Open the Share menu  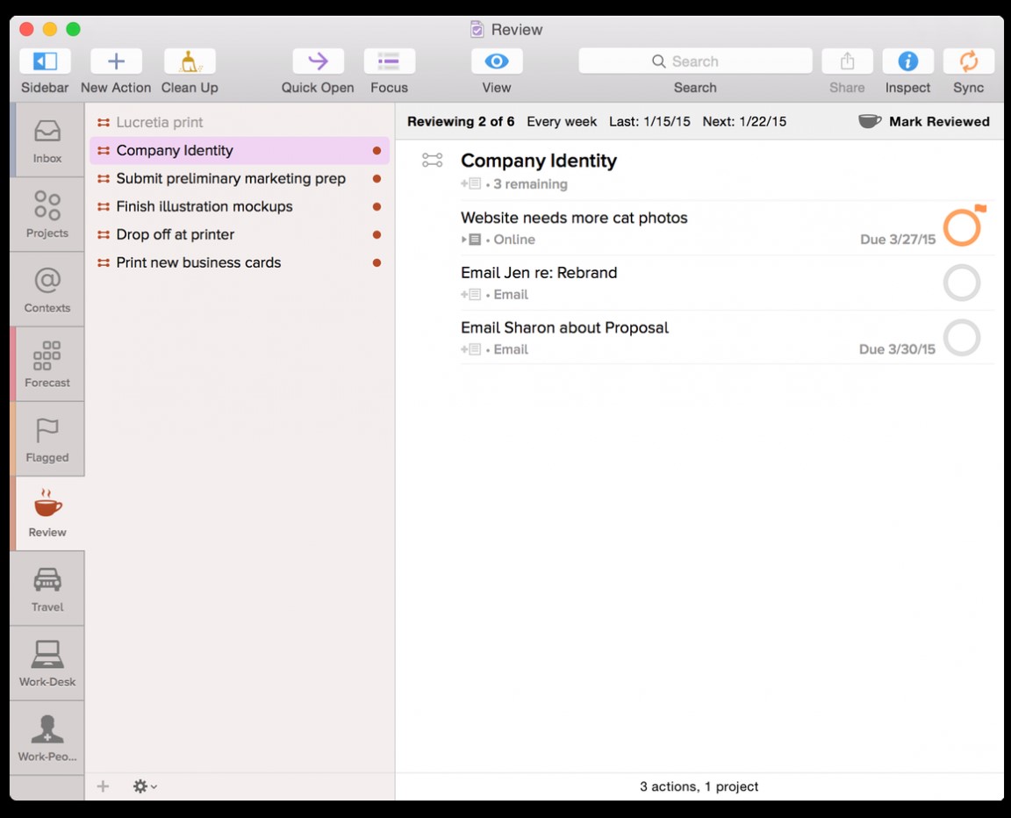click(846, 61)
